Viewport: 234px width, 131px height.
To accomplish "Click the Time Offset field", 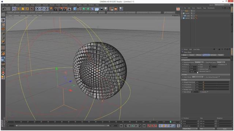I will coord(195,92).
